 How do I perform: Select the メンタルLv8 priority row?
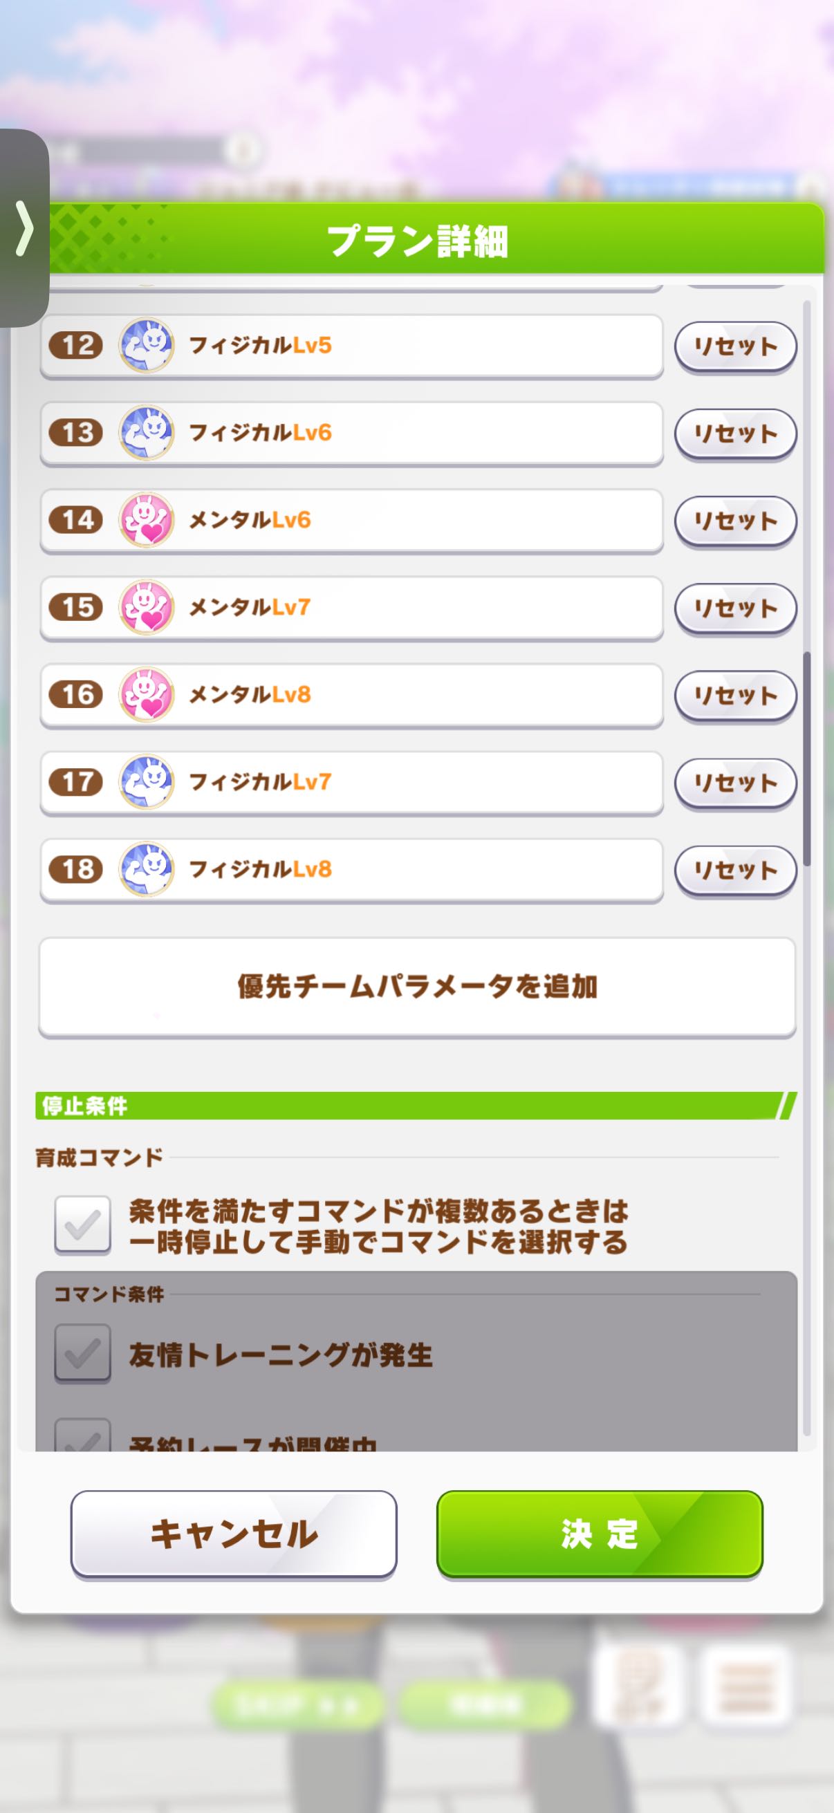click(423, 695)
